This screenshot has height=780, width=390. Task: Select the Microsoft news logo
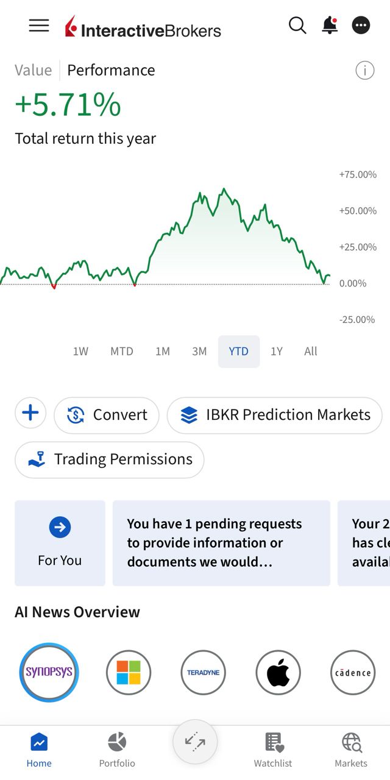129,673
